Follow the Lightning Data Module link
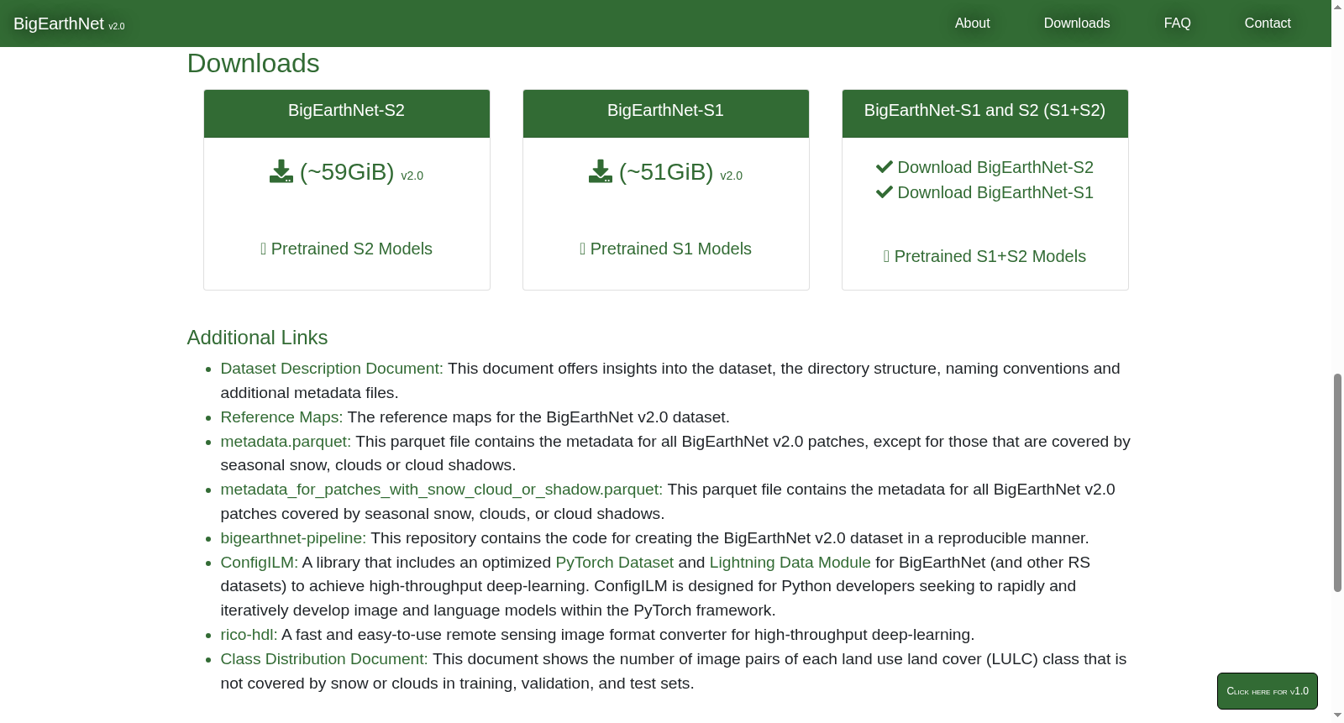This screenshot has width=1344, height=723. (790, 563)
